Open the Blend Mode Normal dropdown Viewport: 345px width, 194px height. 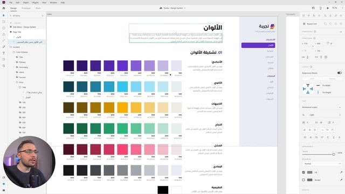[321, 164]
